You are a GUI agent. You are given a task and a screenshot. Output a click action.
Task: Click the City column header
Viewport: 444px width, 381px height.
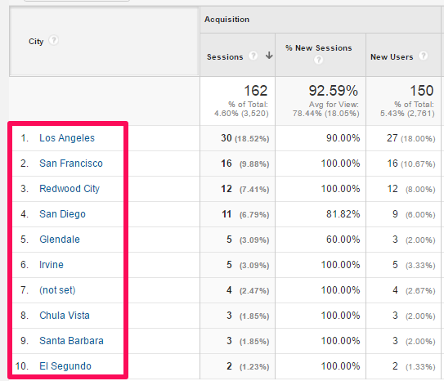pyautogui.click(x=36, y=42)
